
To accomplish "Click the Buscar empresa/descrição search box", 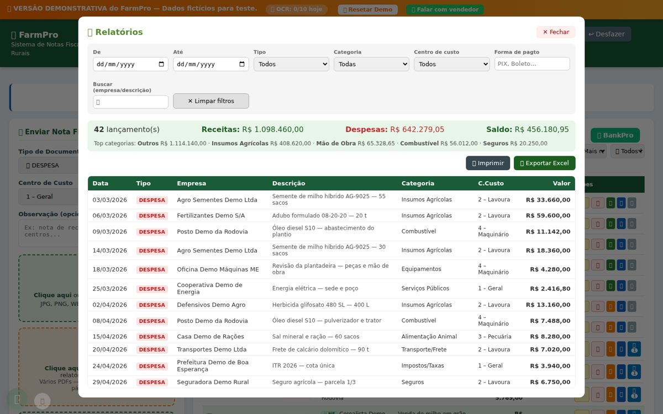I will click(130, 102).
